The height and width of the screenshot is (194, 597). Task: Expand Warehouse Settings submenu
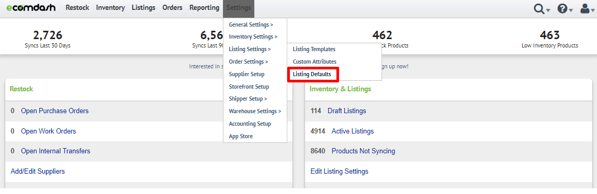coord(255,111)
